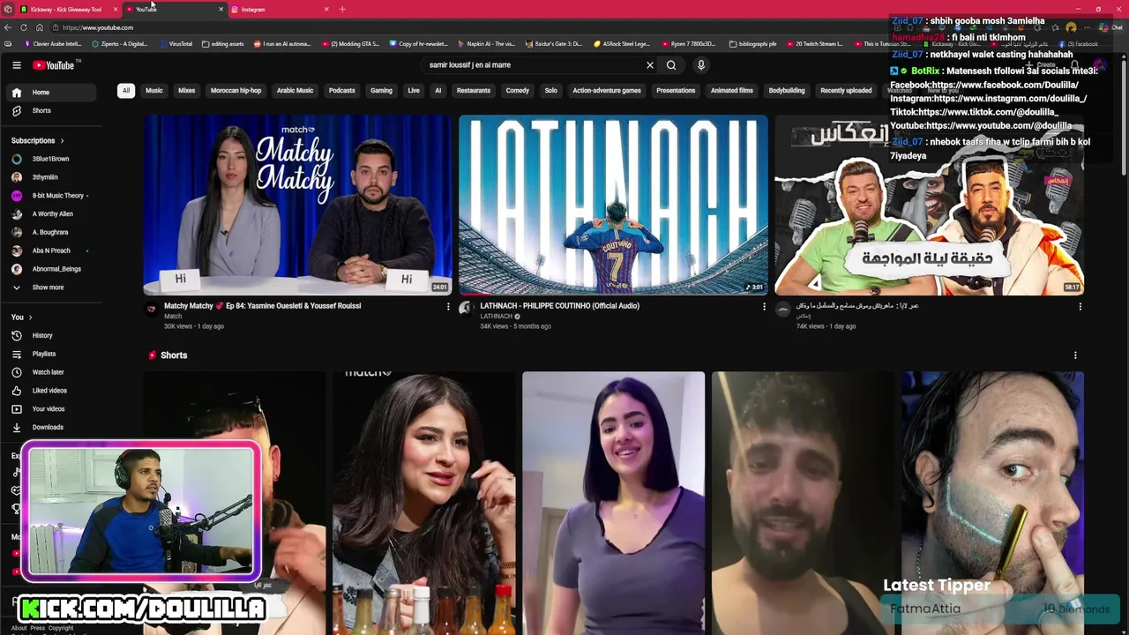The height and width of the screenshot is (635, 1129).
Task: Open options menu for LATHNACH video
Action: 764,307
